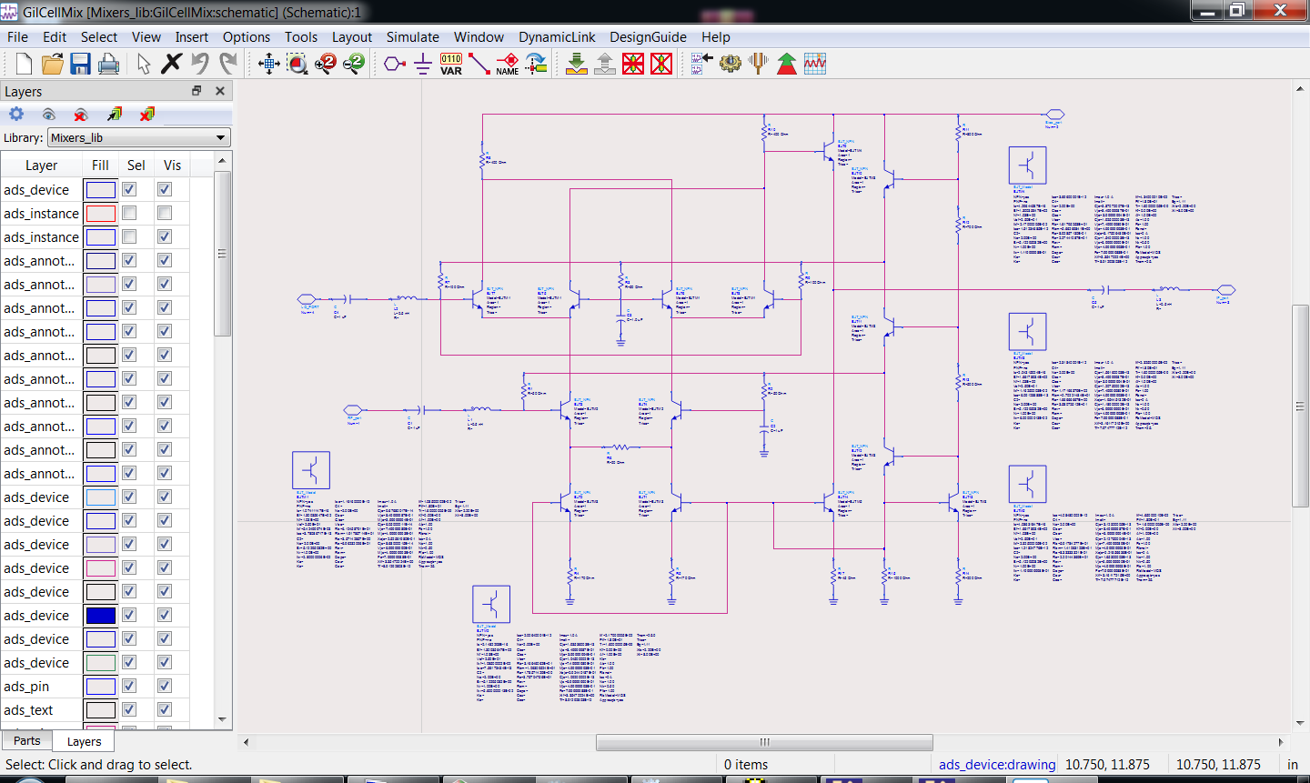Click the canvas horizontal scroll right arrow
Viewport: 1310px width, 783px height.
tap(1281, 742)
